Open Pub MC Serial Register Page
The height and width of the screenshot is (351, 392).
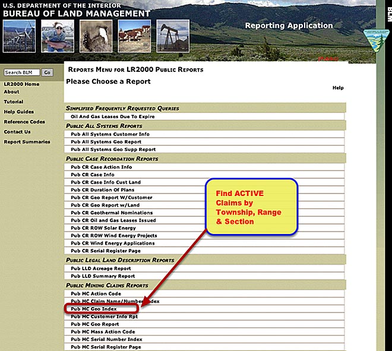(x=106, y=347)
